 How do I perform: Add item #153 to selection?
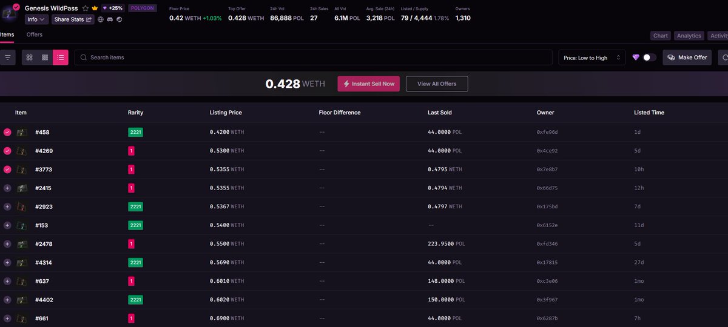pyautogui.click(x=7, y=225)
